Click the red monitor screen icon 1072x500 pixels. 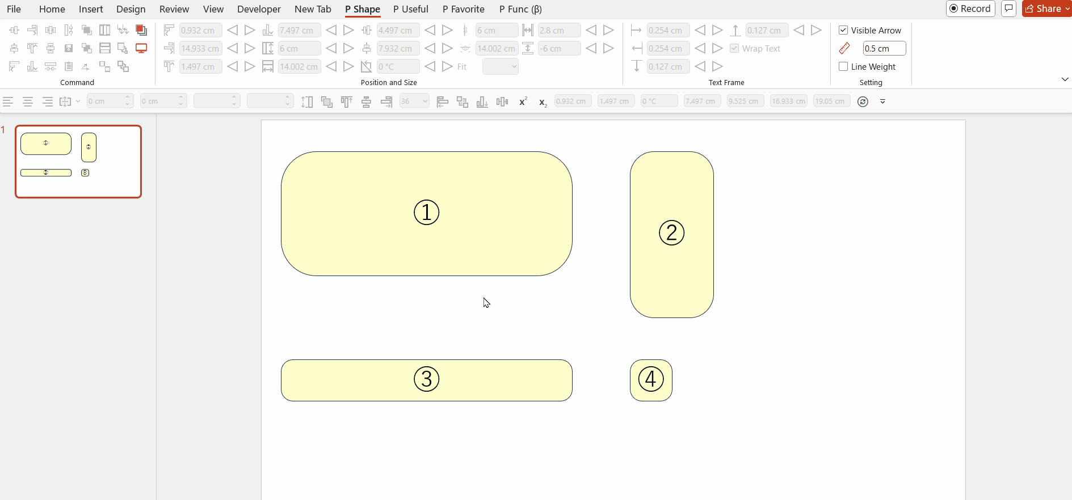click(x=141, y=48)
